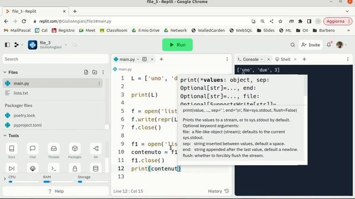Click the Line 12 : Col 15 status

(128, 191)
